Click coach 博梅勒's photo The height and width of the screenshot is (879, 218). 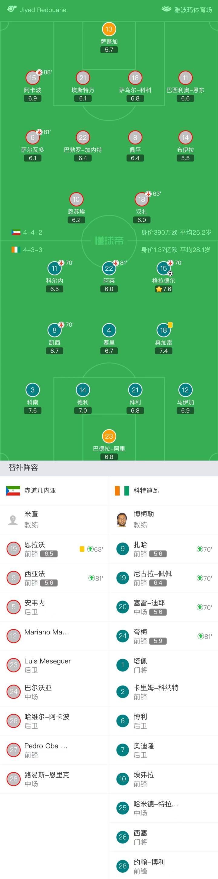(122, 519)
